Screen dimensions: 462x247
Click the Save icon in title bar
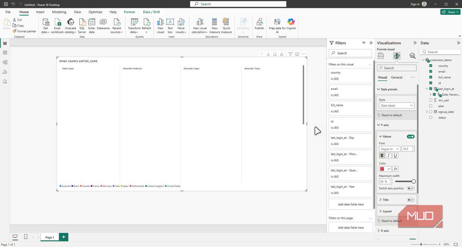[x=6, y=4]
